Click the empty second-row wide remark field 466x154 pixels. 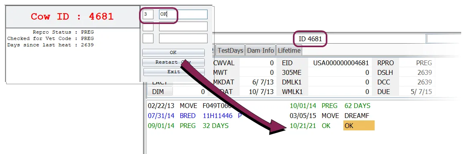(183, 26)
